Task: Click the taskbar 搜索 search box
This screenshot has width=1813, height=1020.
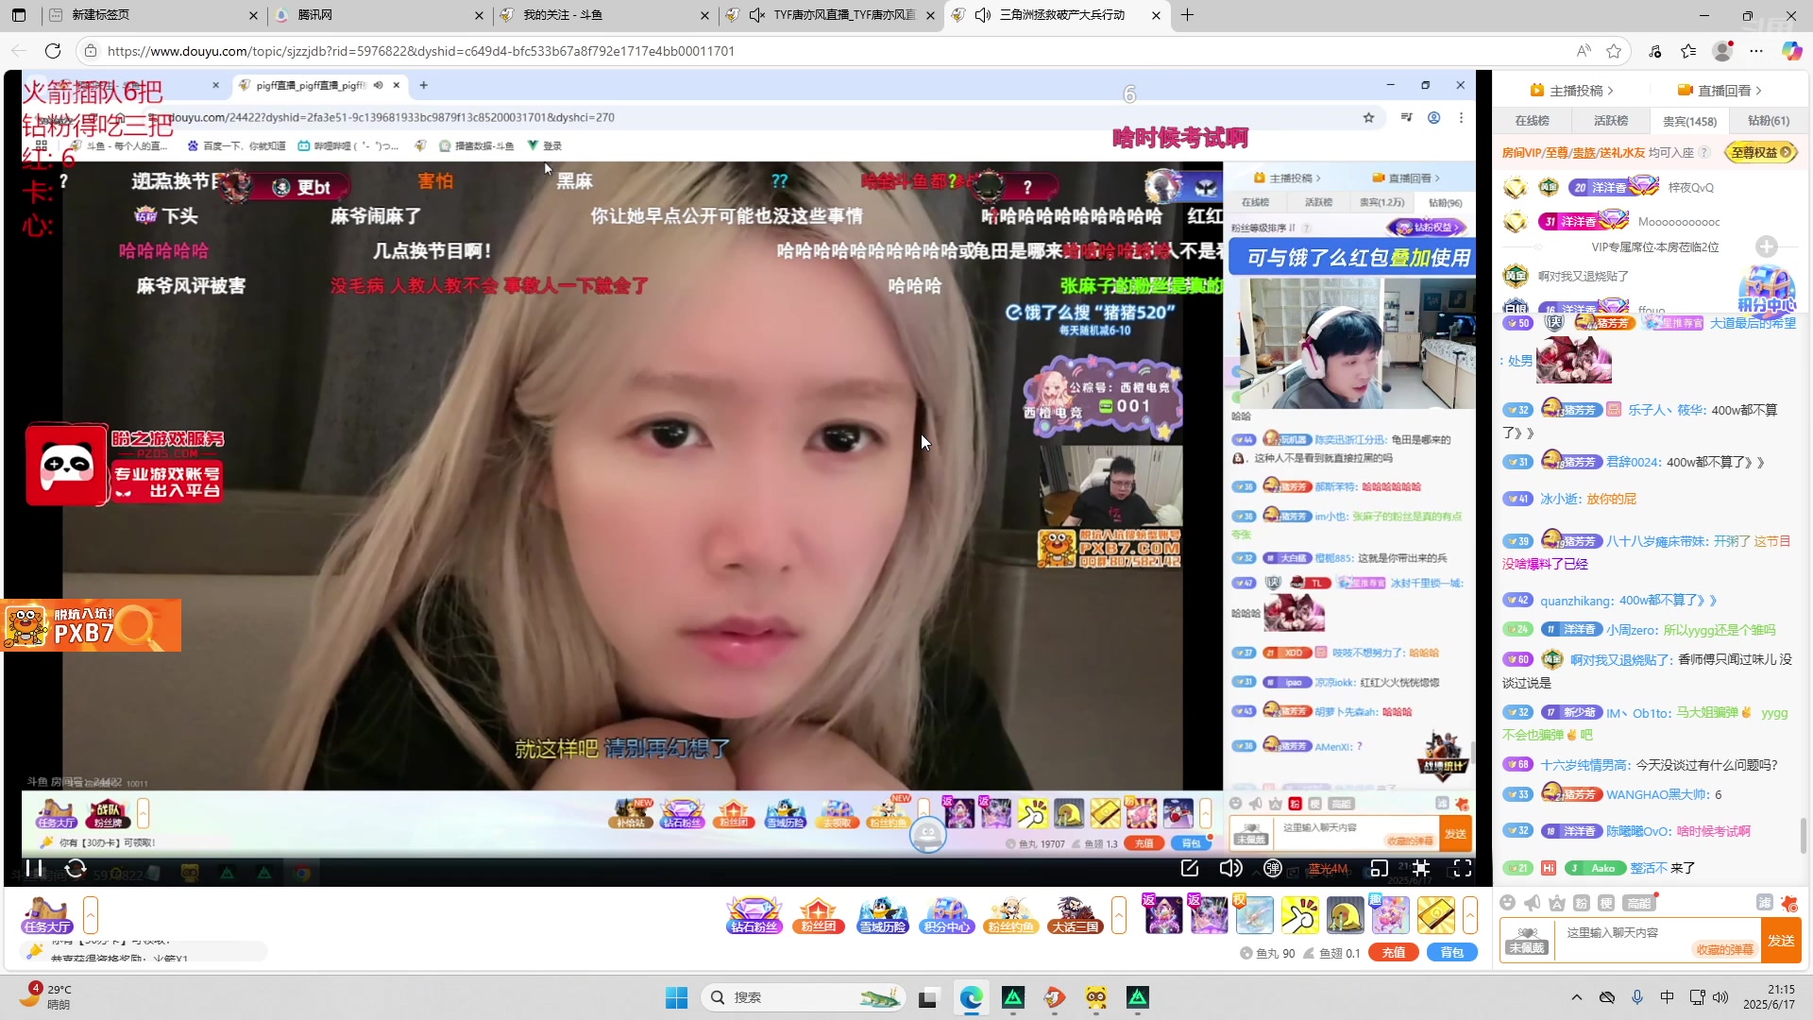Action: coord(803,997)
